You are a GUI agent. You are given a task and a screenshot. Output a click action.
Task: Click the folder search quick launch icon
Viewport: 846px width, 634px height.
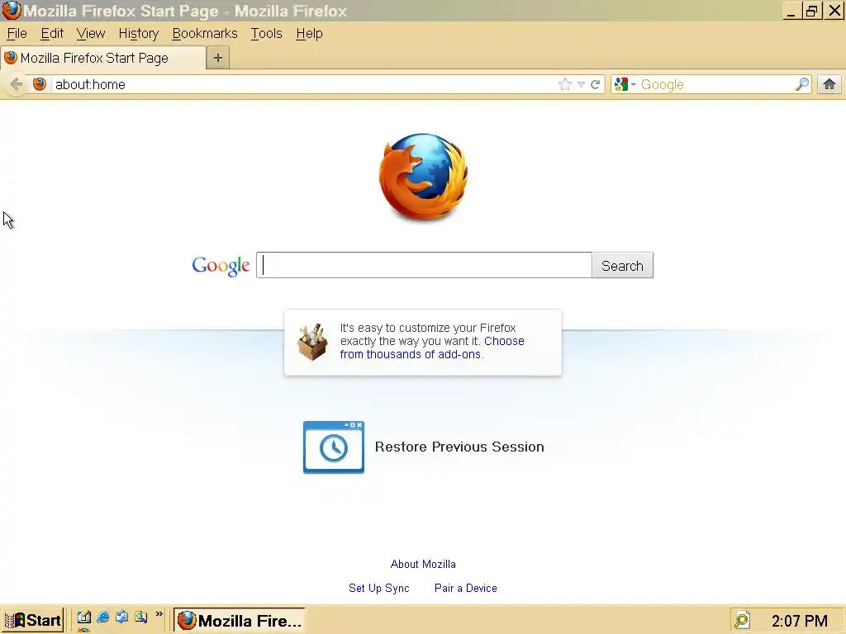[x=140, y=617]
